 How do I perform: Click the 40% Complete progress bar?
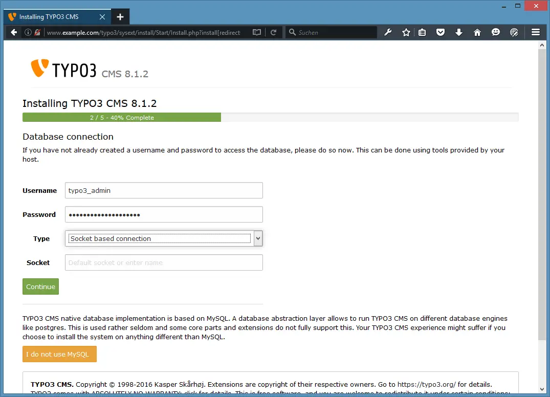click(122, 118)
